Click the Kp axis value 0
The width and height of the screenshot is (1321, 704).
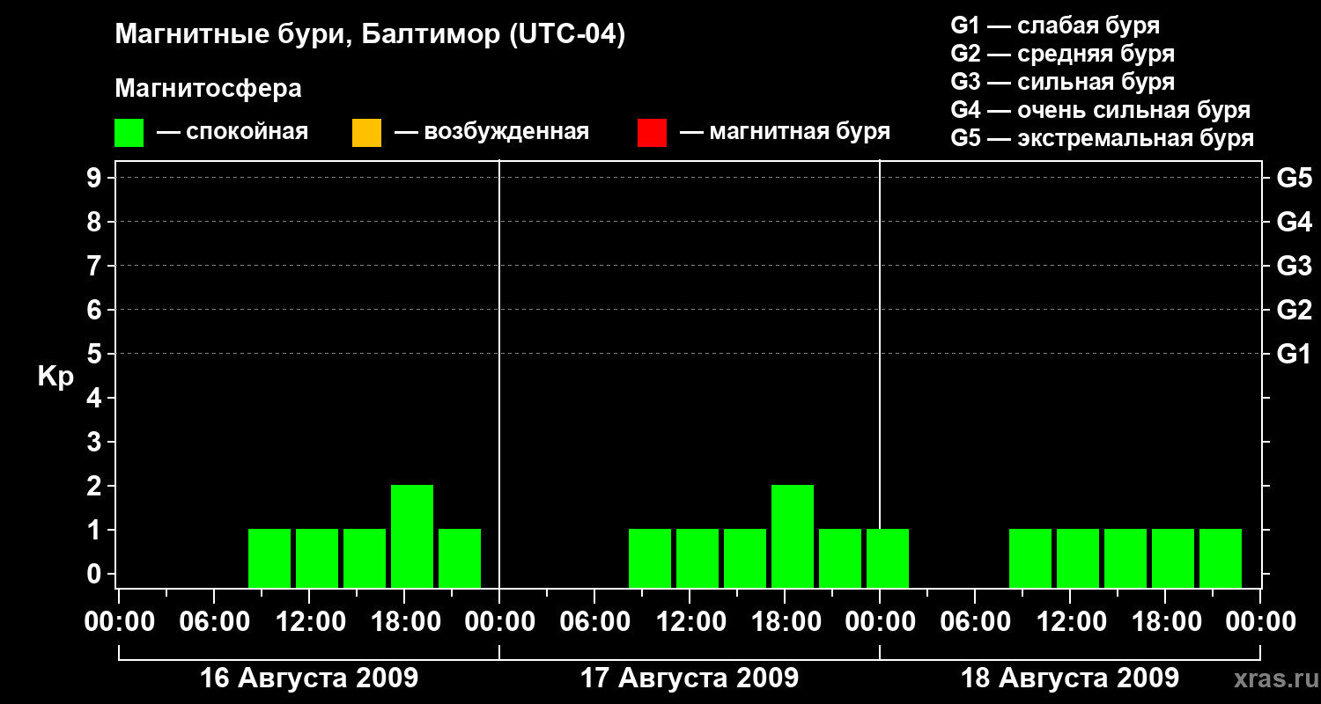click(x=96, y=574)
